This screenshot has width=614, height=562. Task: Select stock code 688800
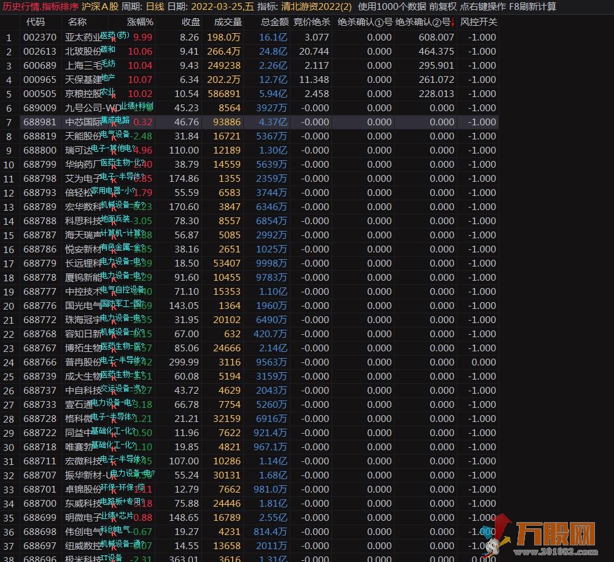pos(40,150)
